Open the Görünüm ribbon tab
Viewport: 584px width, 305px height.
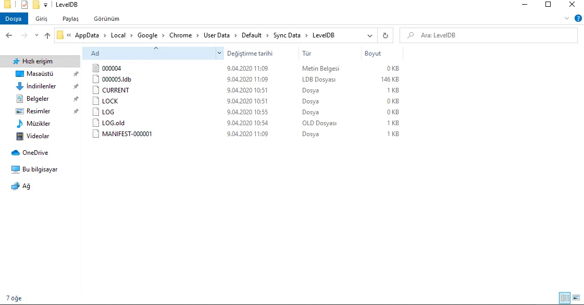click(106, 18)
